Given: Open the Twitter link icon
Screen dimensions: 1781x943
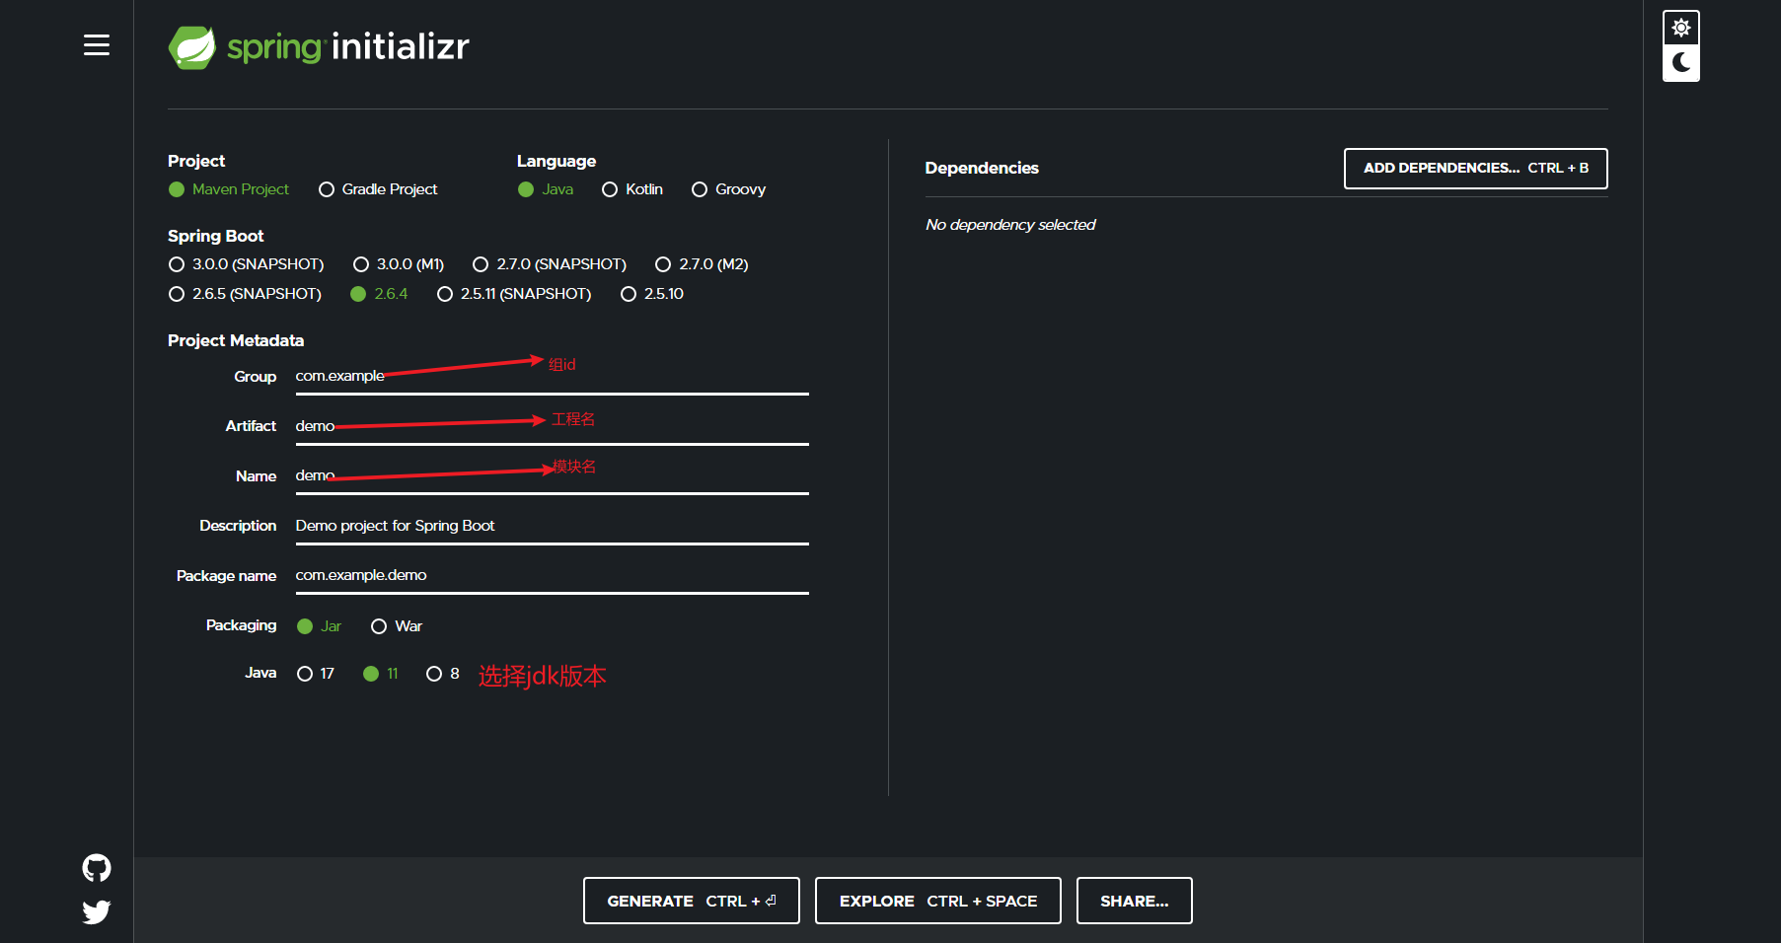Looking at the screenshot, I should tap(97, 912).
